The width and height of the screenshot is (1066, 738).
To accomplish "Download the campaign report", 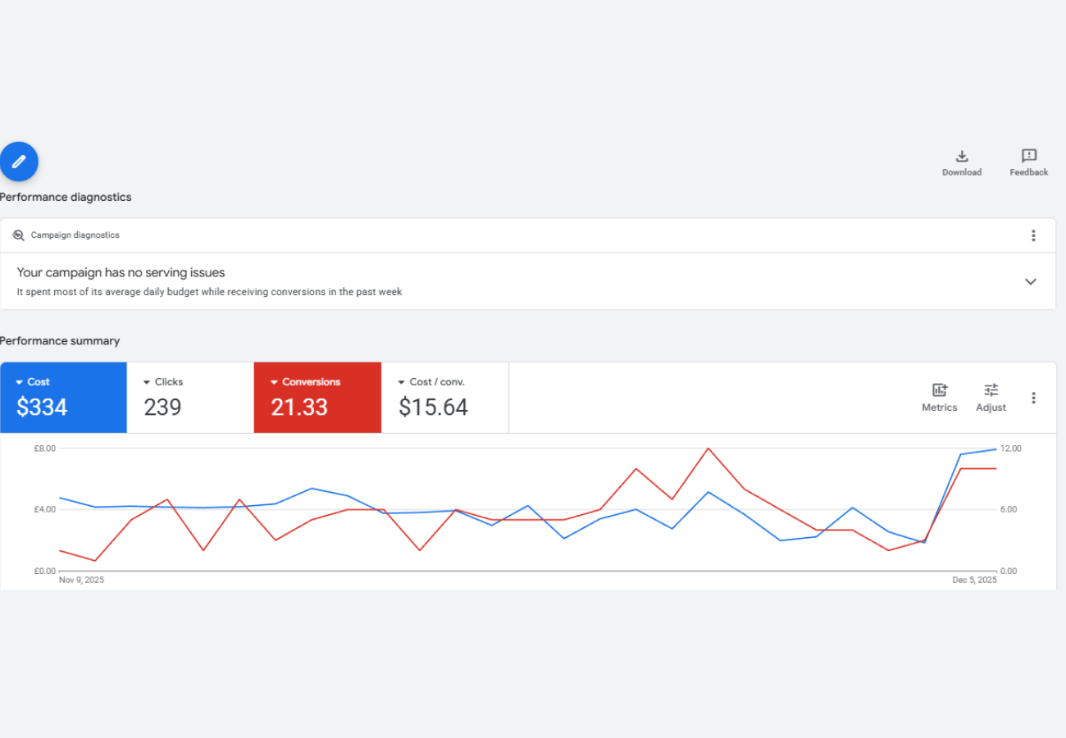I will pos(962,157).
